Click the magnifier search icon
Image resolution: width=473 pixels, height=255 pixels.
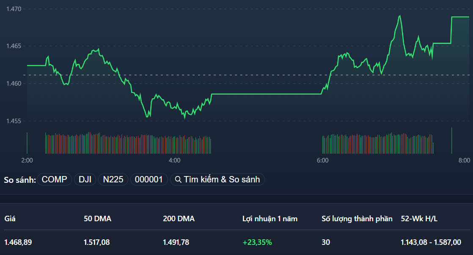[x=179, y=179]
